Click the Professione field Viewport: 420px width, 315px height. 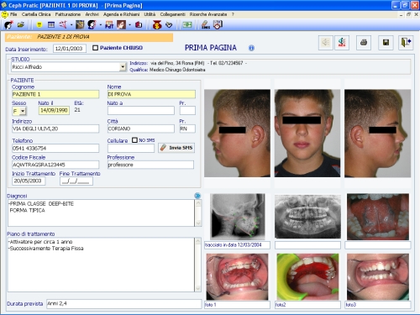(x=150, y=165)
